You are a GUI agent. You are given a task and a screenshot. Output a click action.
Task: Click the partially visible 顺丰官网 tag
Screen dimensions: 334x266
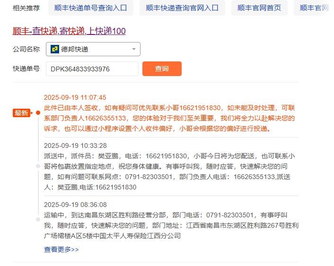point(314,8)
